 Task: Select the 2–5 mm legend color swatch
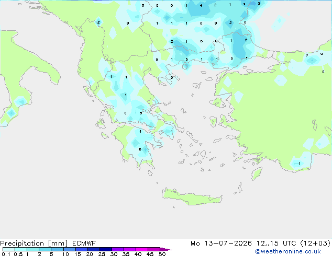point(45,249)
